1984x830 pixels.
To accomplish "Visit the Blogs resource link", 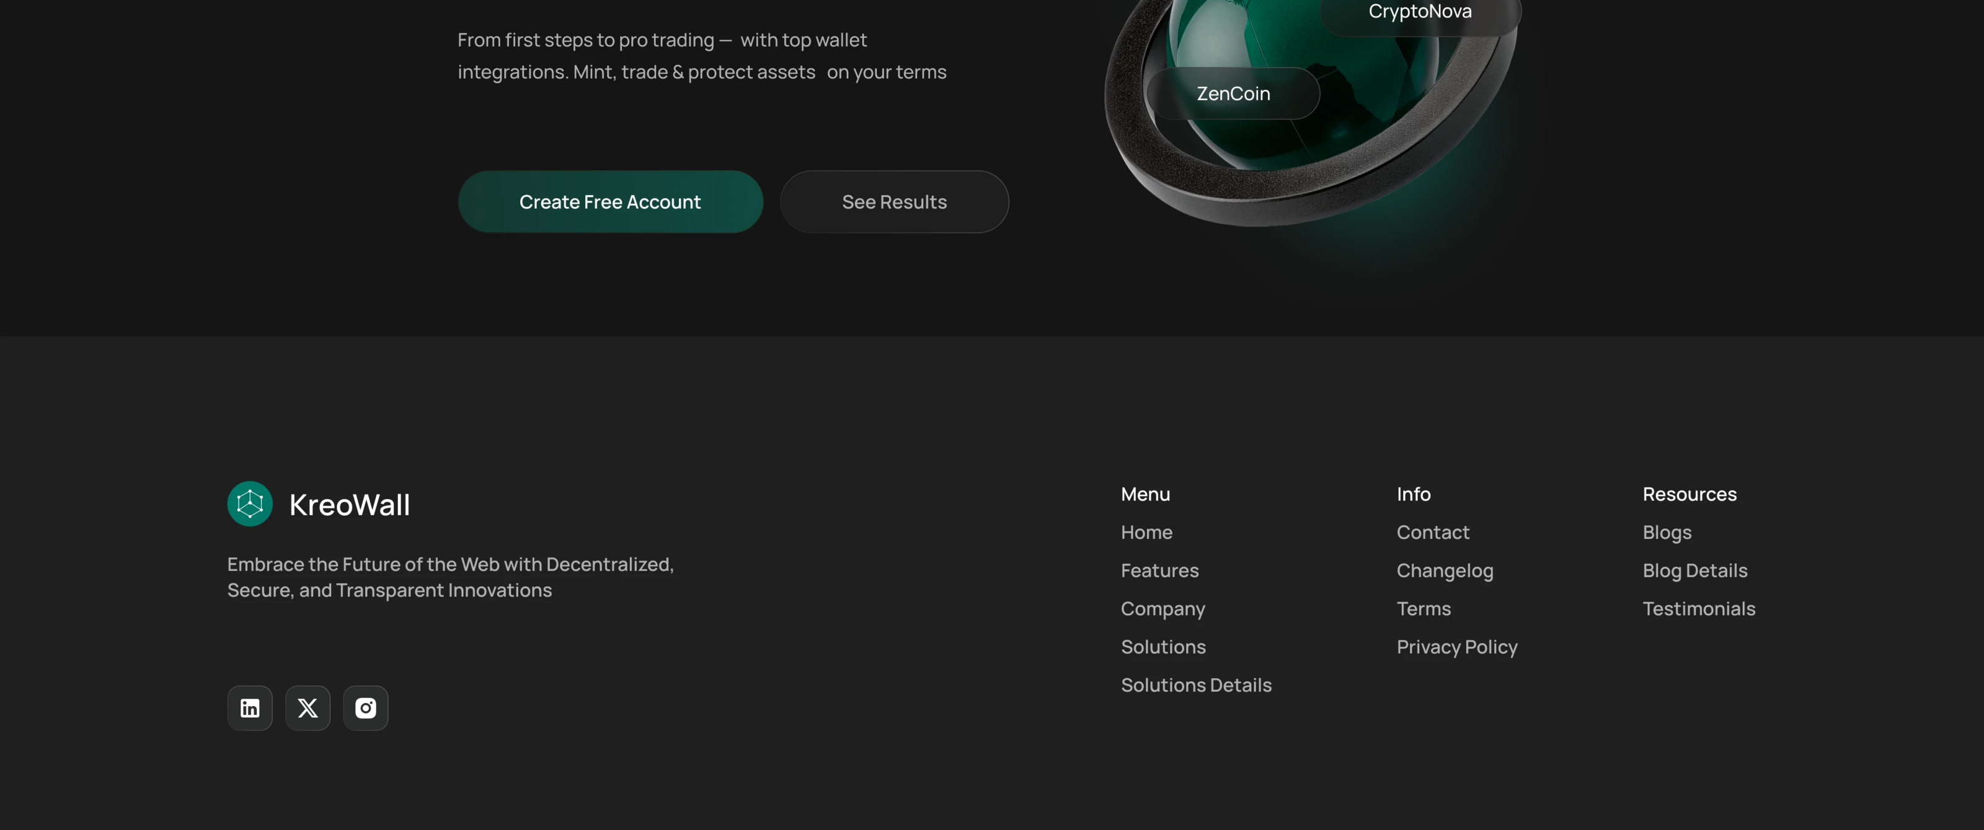I will pos(1667,532).
